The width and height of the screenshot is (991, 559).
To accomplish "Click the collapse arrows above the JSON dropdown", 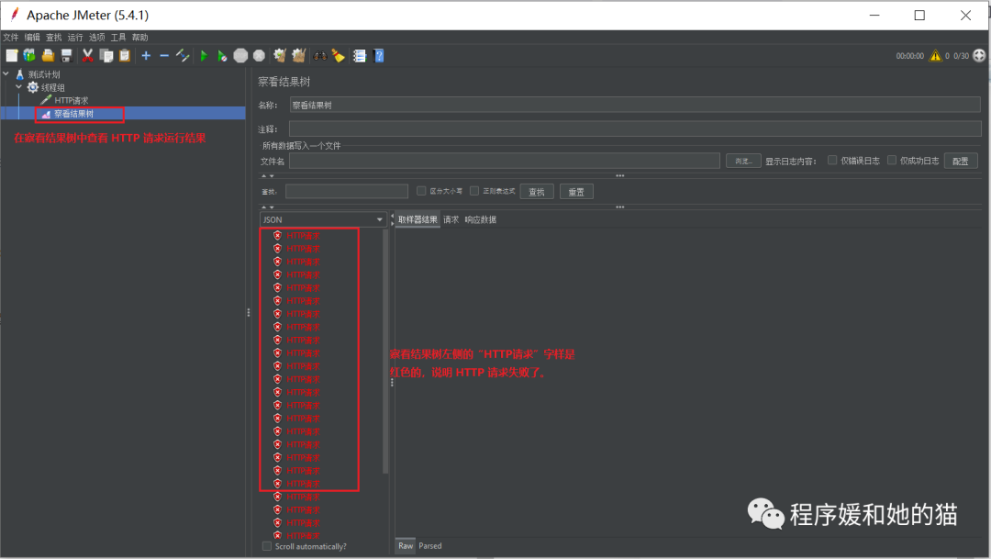I will click(x=268, y=207).
